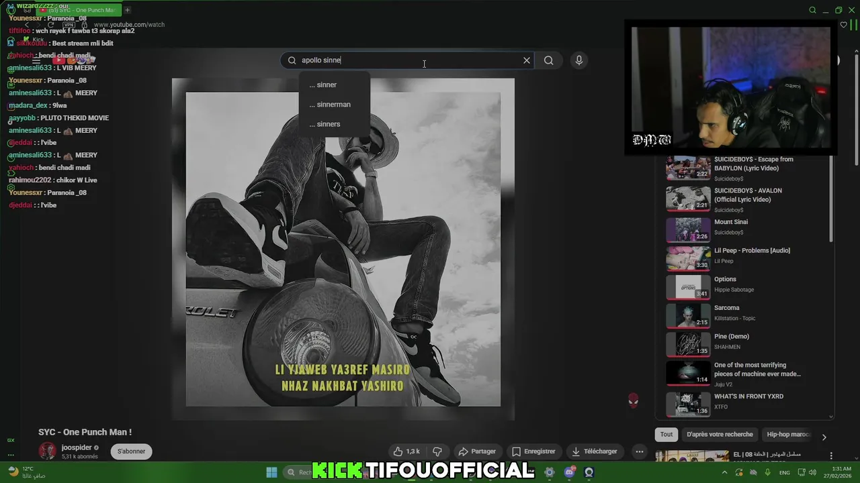Open the joospider channel name link
This screenshot has height=483, width=860.
(x=77, y=447)
